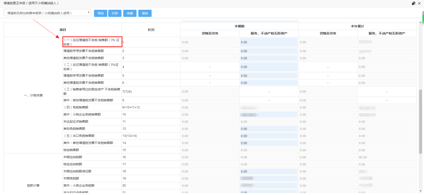Edit row 6 本期数 services other invoice field

pyautogui.click(x=269, y=83)
